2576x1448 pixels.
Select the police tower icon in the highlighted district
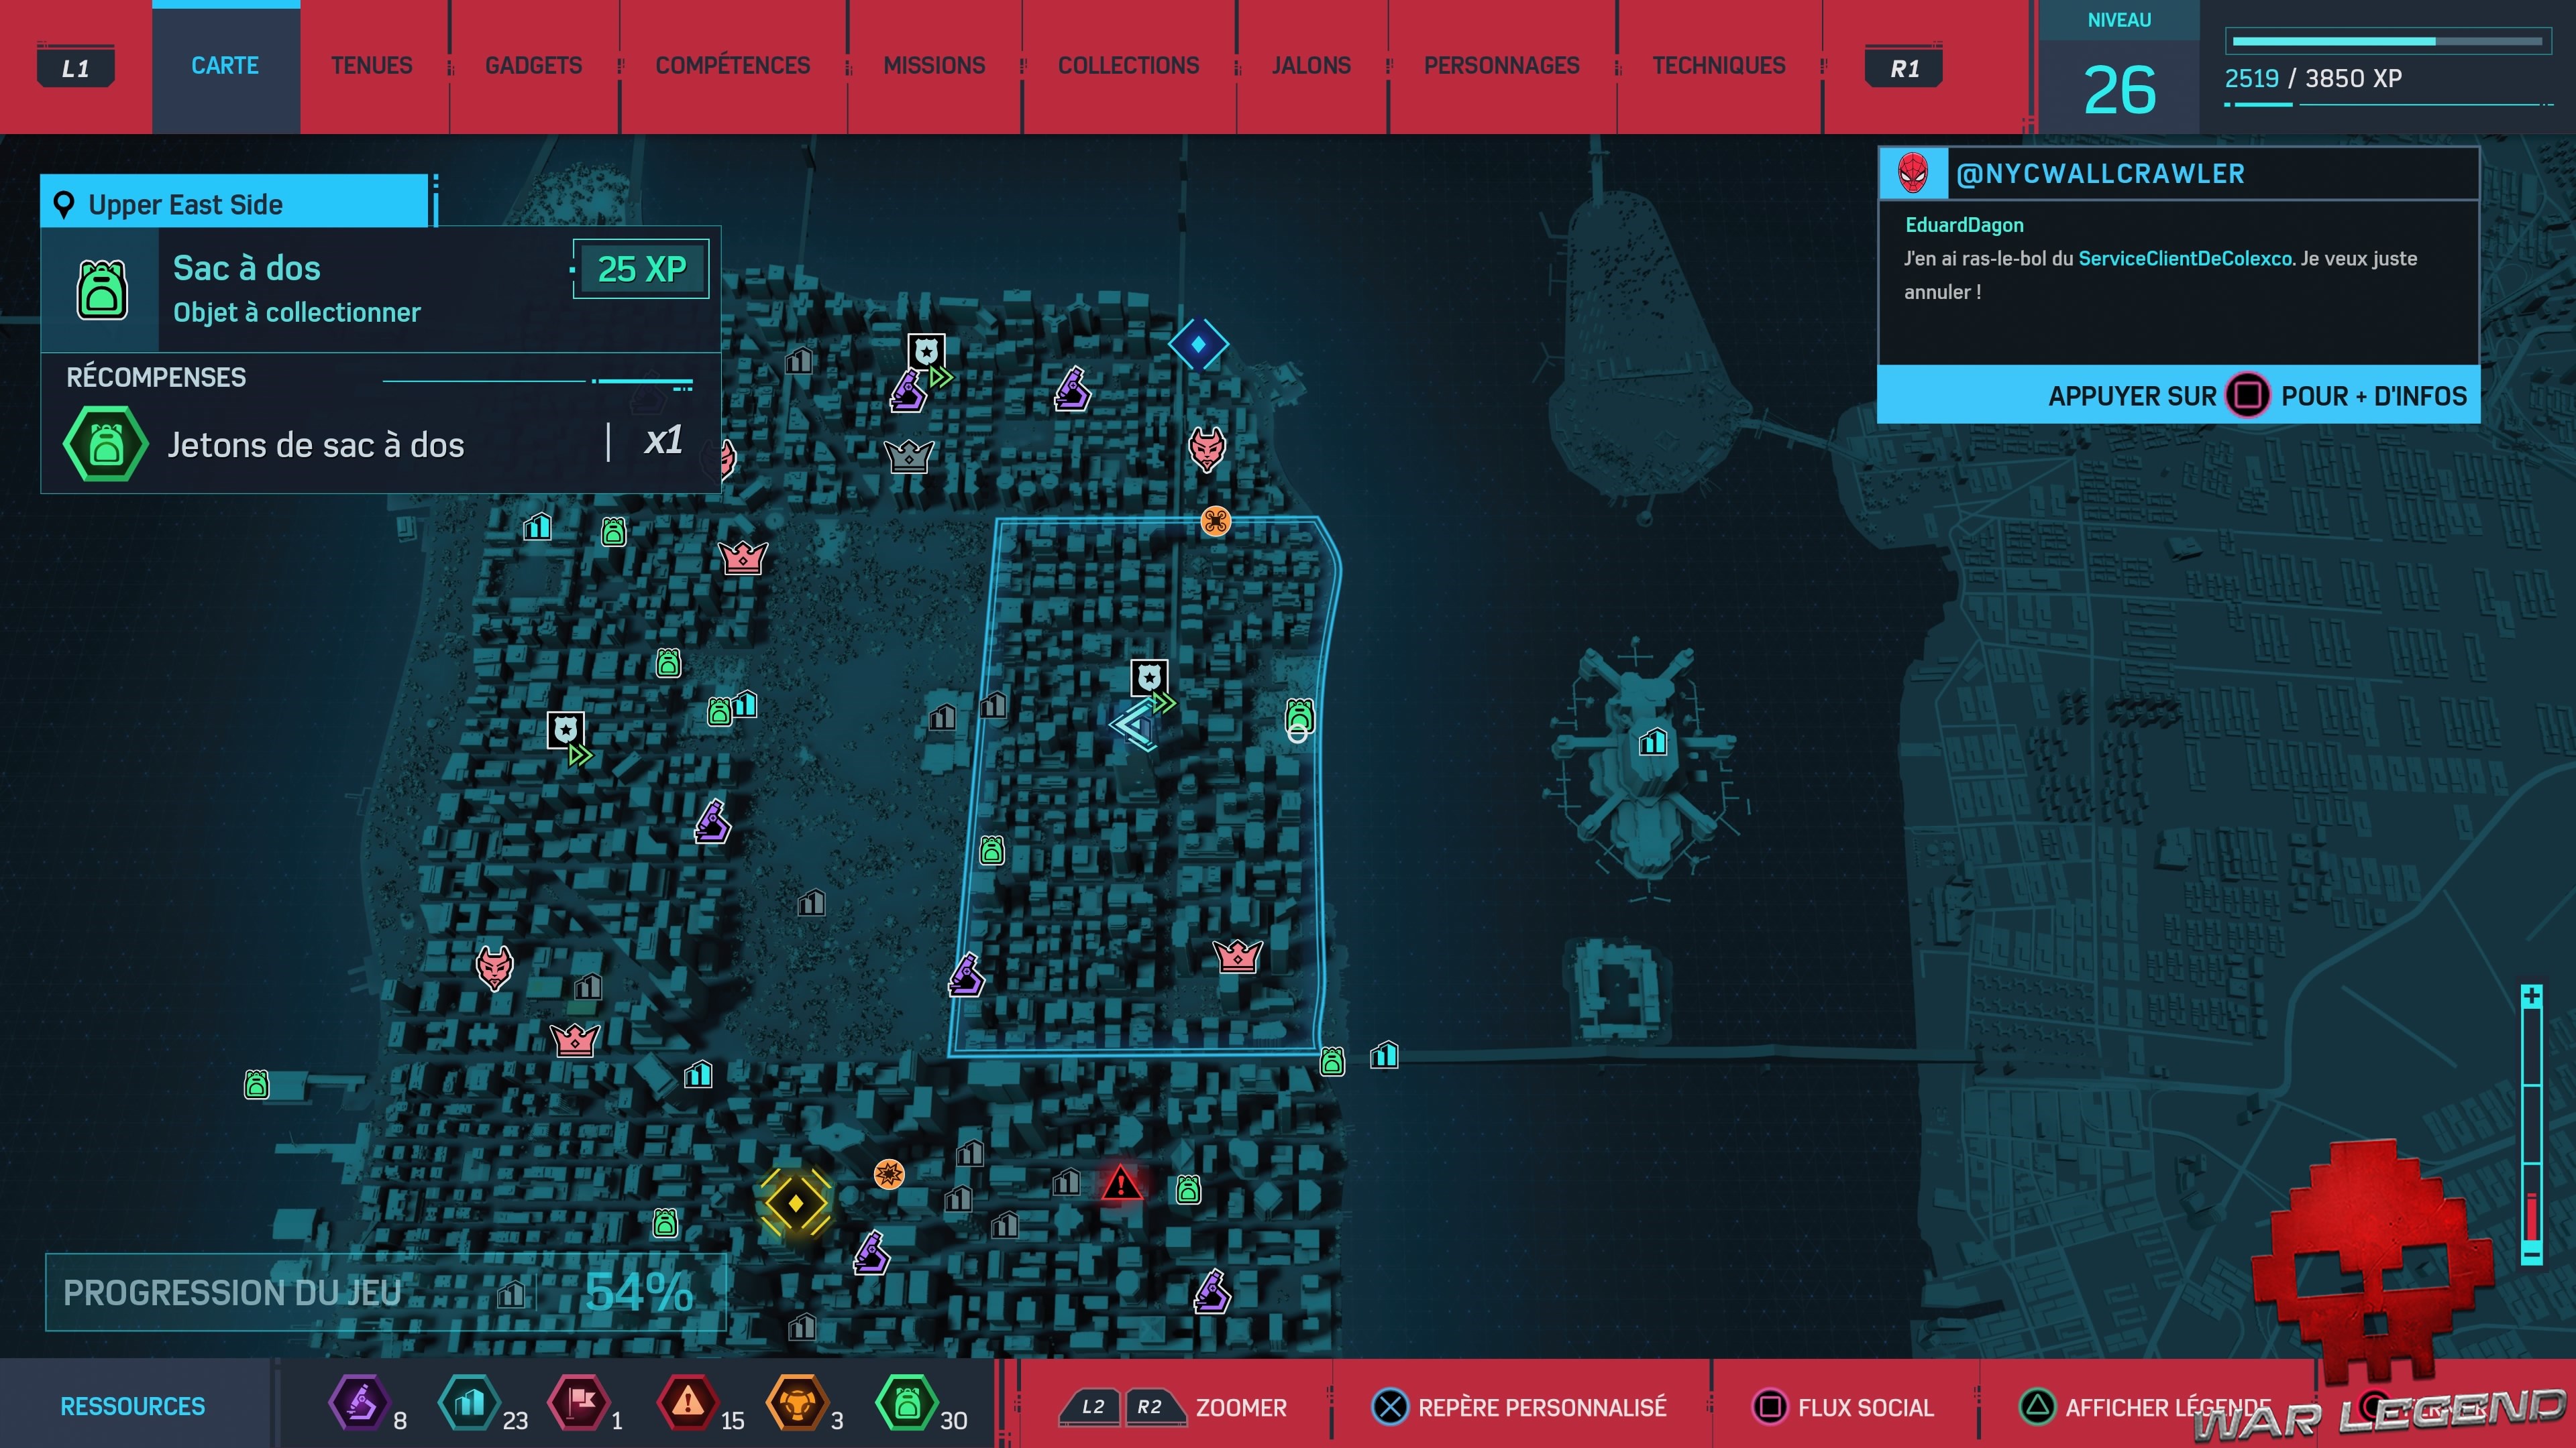pyautogui.click(x=1149, y=678)
